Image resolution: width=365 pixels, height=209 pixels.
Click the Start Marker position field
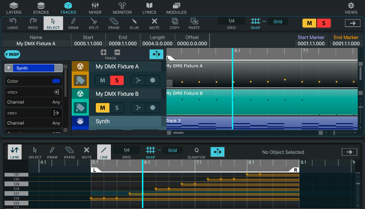click(311, 43)
